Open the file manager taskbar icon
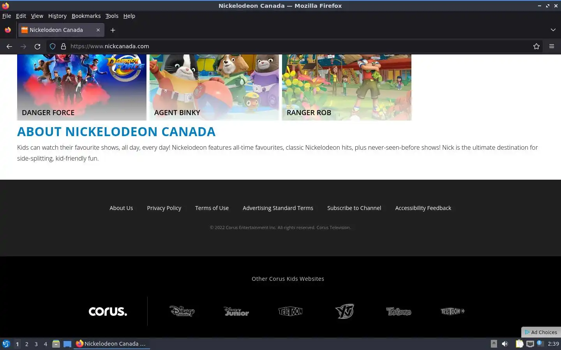Screen dimensions: 561x350 56,344
